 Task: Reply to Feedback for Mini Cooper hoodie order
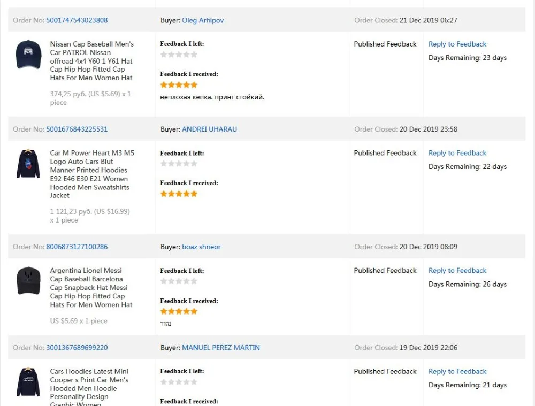(457, 371)
